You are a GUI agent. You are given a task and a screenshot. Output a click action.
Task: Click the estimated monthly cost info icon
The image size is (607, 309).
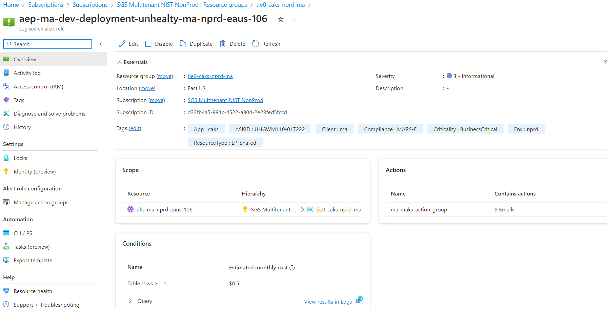[x=292, y=268]
